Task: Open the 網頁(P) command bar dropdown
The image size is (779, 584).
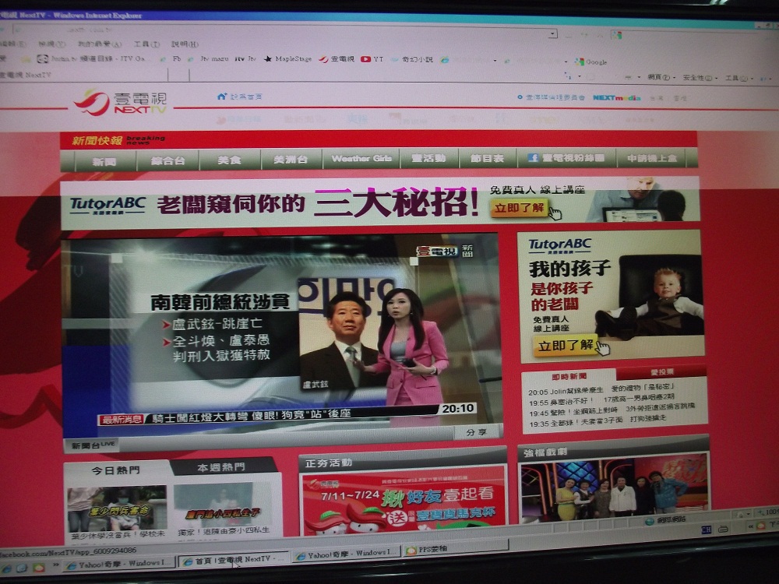Action: coord(661,77)
